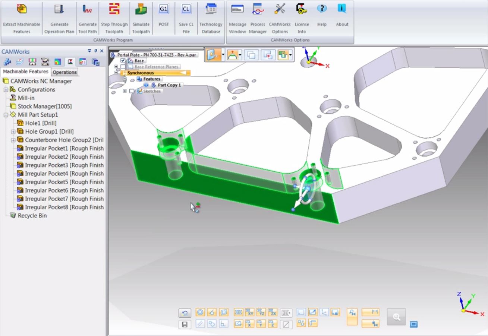Collapse the Mill Part Setup1 node
The height and width of the screenshot is (336, 488).
pos(5,115)
